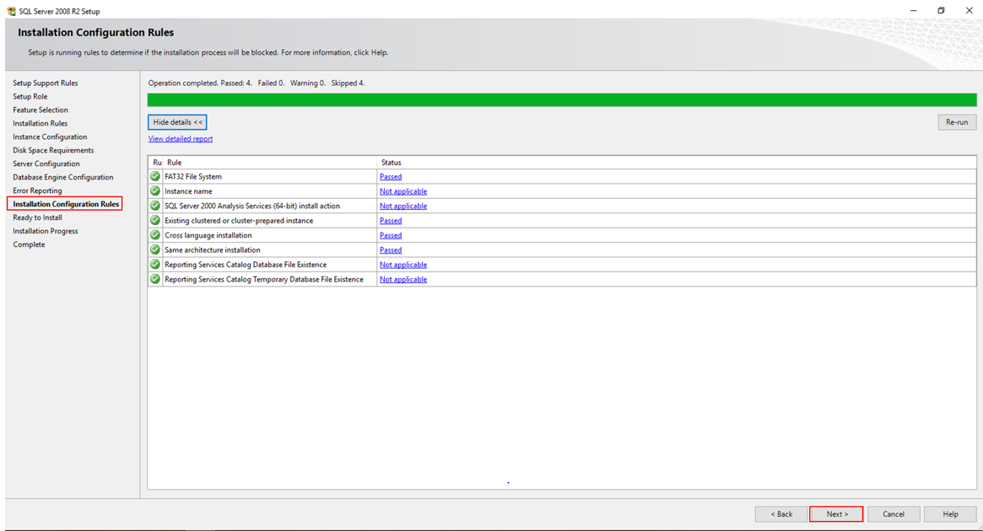
Task: Click green check icon for SQL Server 2000 Analysis Services
Action: 155,206
